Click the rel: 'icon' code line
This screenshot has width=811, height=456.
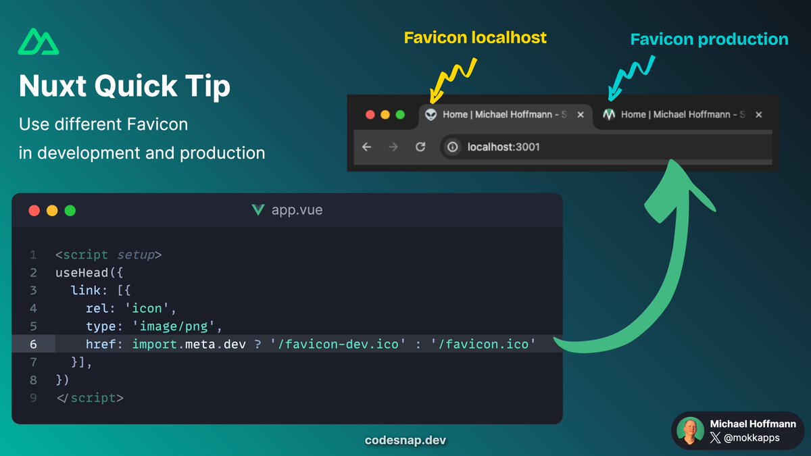(x=131, y=309)
